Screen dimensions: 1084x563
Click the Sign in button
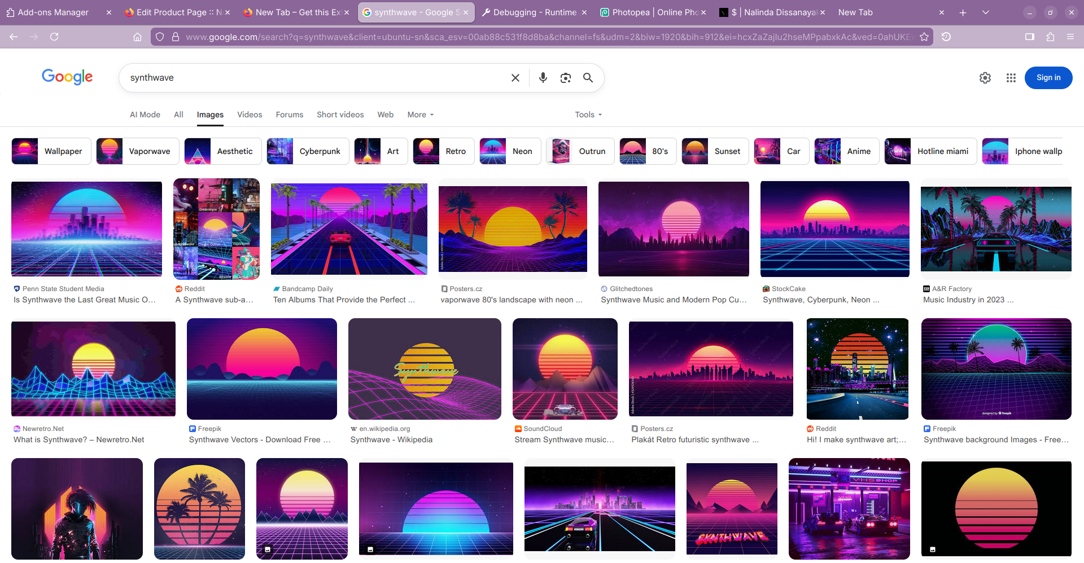point(1048,78)
